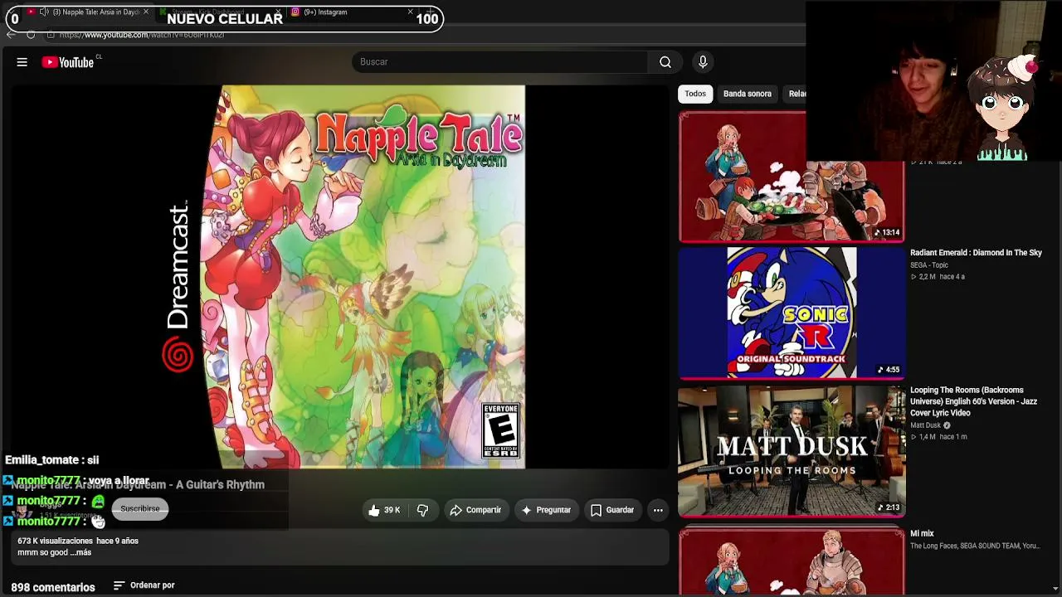
Task: Click the chat message 'voy a llorar'
Action: (x=118, y=481)
